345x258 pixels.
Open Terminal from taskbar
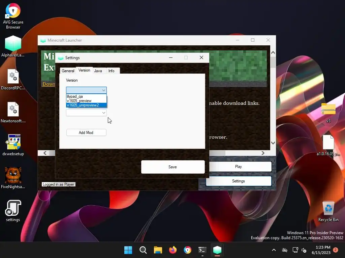(x=202, y=250)
